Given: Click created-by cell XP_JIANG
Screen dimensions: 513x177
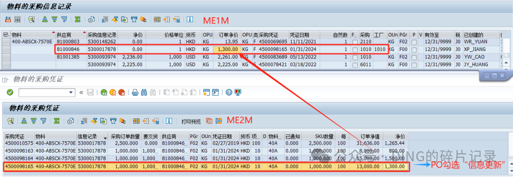Looking at the screenshot, I should pos(481,49).
